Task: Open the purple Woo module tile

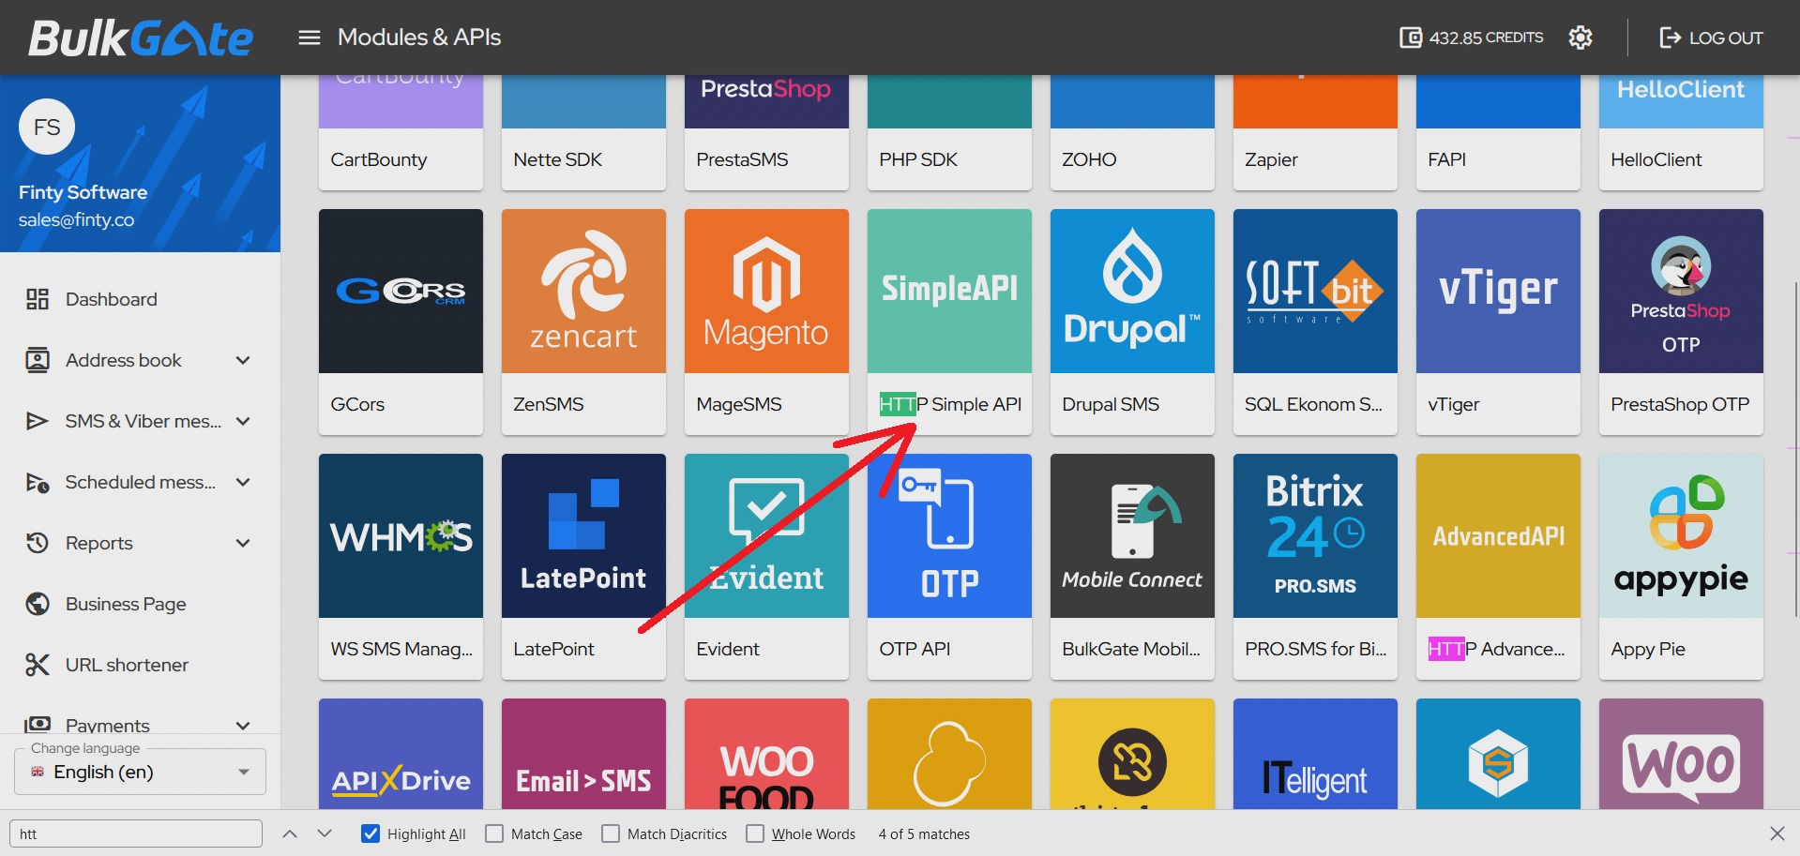Action: 1681,754
